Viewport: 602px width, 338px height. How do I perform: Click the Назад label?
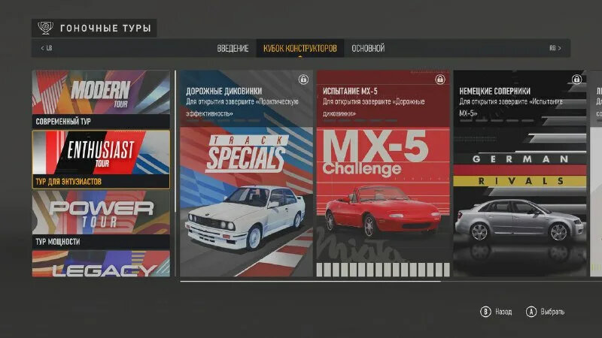pos(503,312)
